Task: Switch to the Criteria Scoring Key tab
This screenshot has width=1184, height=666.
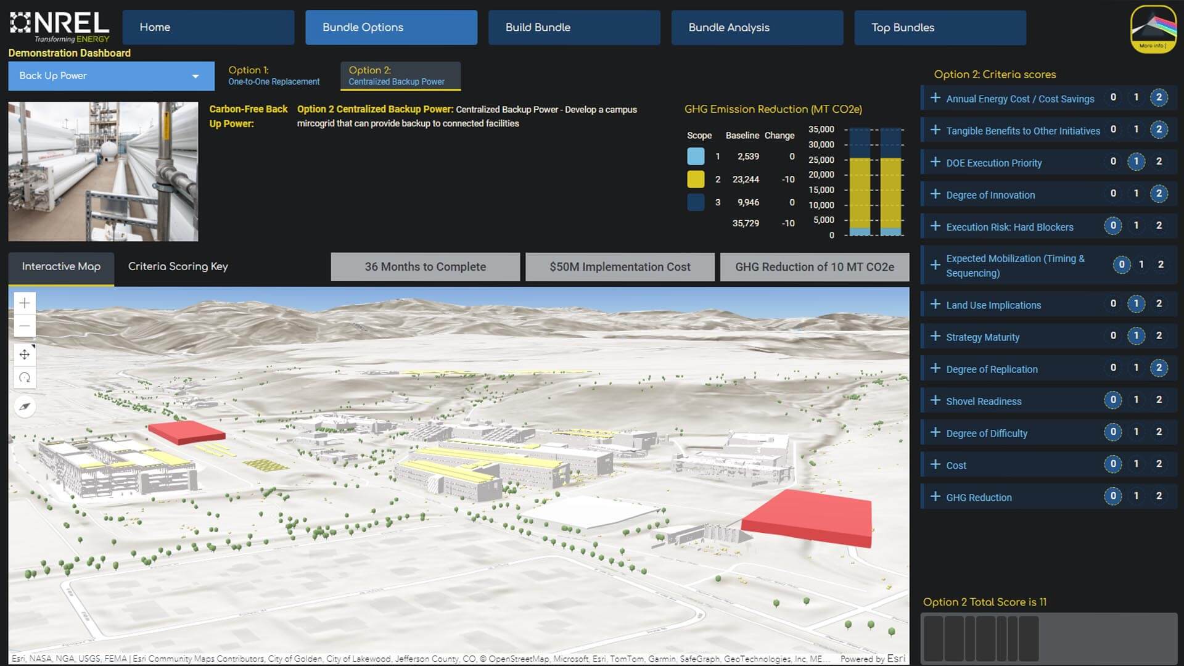Action: pyautogui.click(x=177, y=266)
